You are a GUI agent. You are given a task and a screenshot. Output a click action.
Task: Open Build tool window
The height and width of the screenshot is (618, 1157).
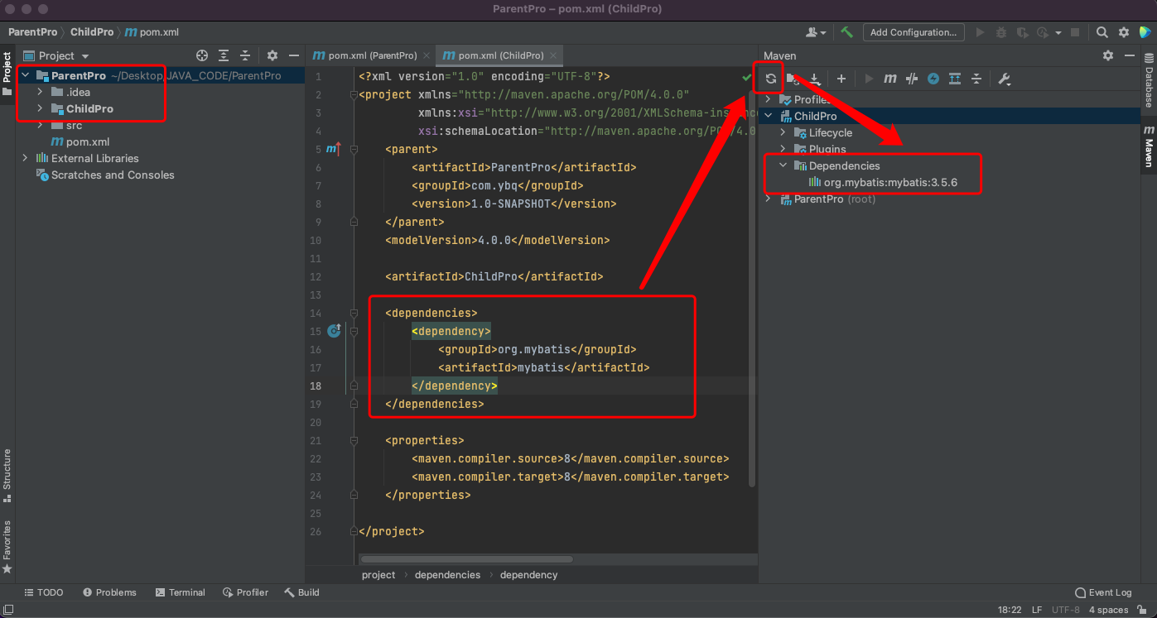[301, 592]
